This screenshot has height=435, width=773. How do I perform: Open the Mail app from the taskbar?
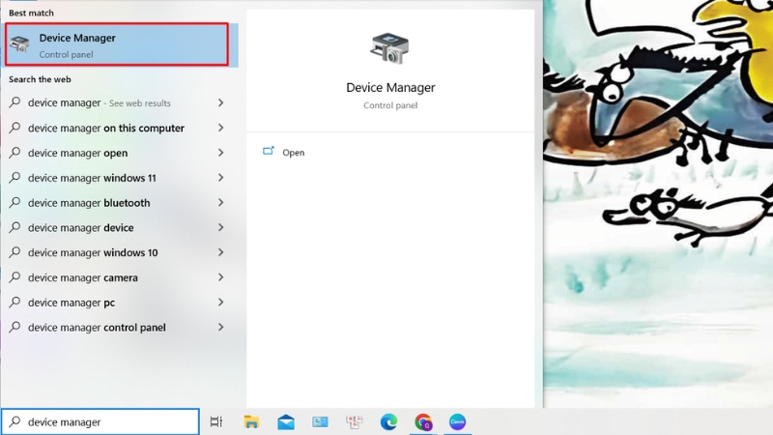pos(286,422)
